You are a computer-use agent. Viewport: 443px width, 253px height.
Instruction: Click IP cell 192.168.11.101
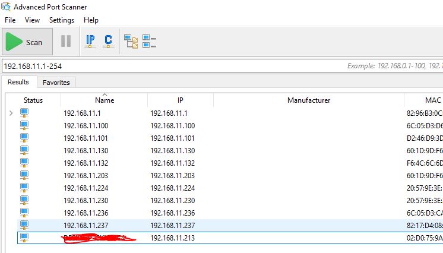point(172,138)
